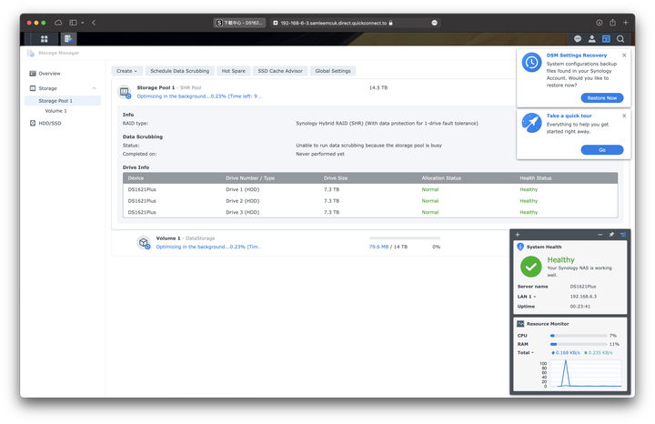655x424 pixels.
Task: Click the Device column header
Action: [136, 178]
